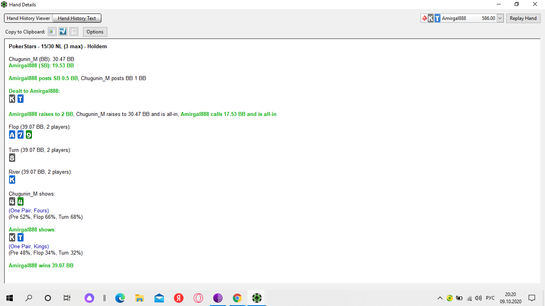Click '(Pre 52%, Flop 66%, Turn 68%)' text

click(x=46, y=217)
